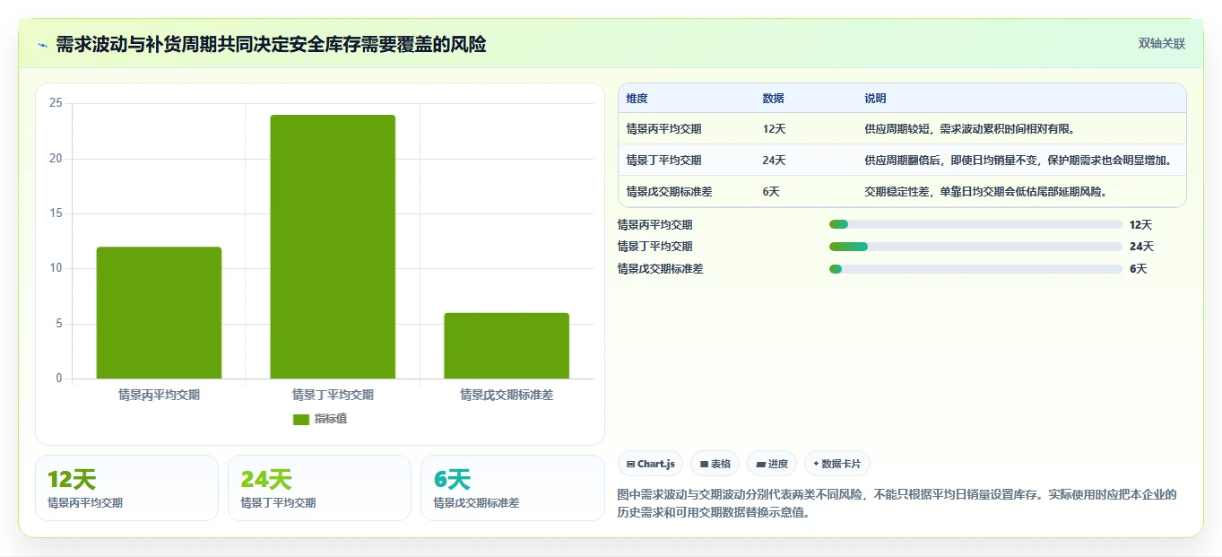This screenshot has width=1222, height=557.
Task: Click the 情景戊交期标准差 label on chart x-axis
Action: (x=507, y=395)
